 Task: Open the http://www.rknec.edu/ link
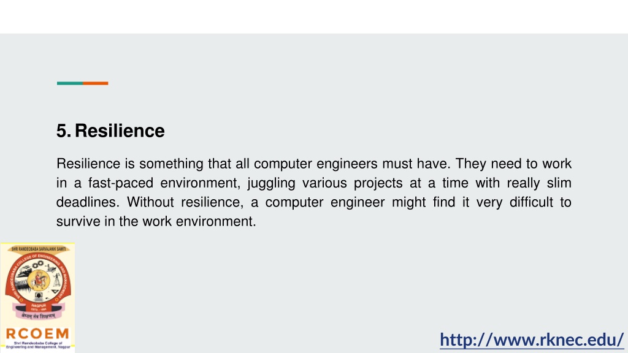532,340
